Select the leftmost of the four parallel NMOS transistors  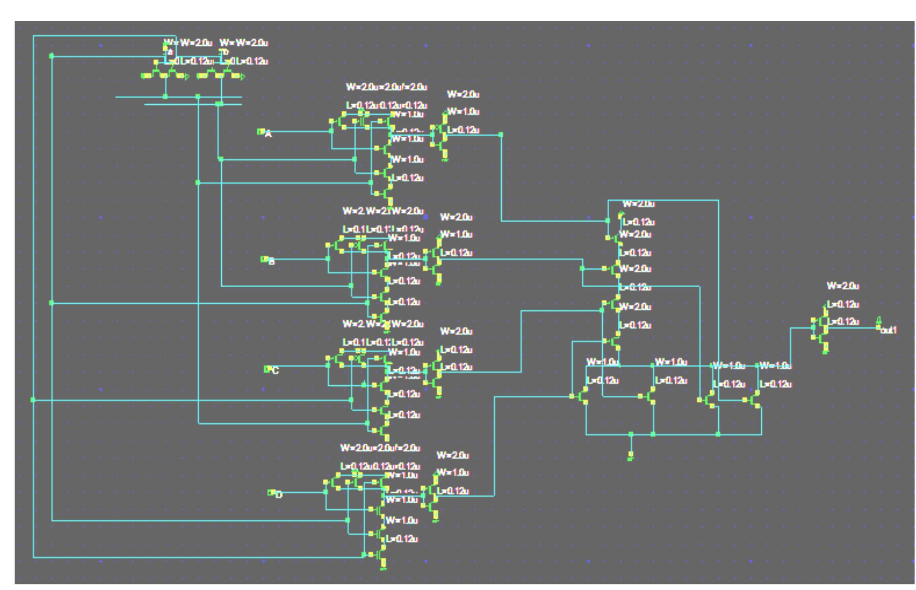click(580, 396)
